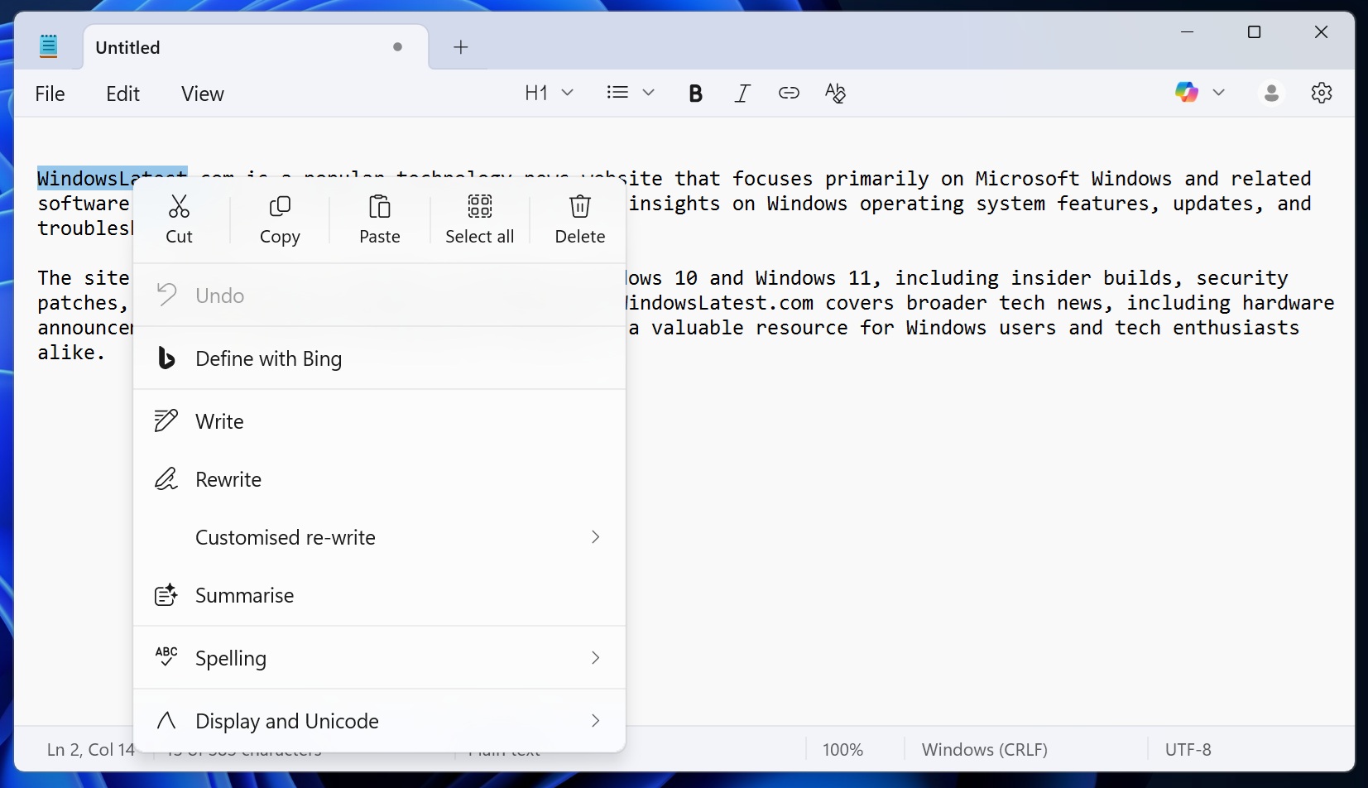This screenshot has height=788, width=1368.
Task: Click the Copy icon in context menu
Action: pyautogui.click(x=280, y=207)
